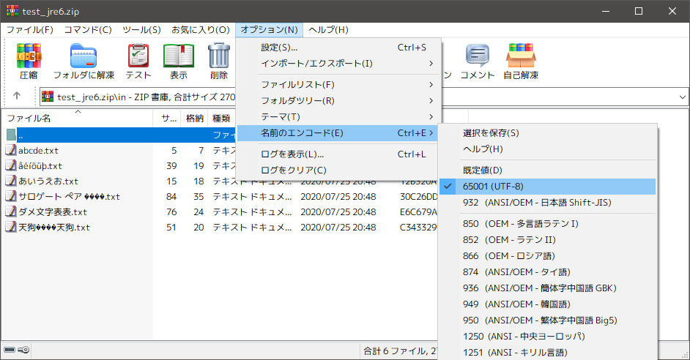This screenshot has height=360, width=690.
Task: Select 950 繁体字中国語 Big5 encoding
Action: coord(547,320)
